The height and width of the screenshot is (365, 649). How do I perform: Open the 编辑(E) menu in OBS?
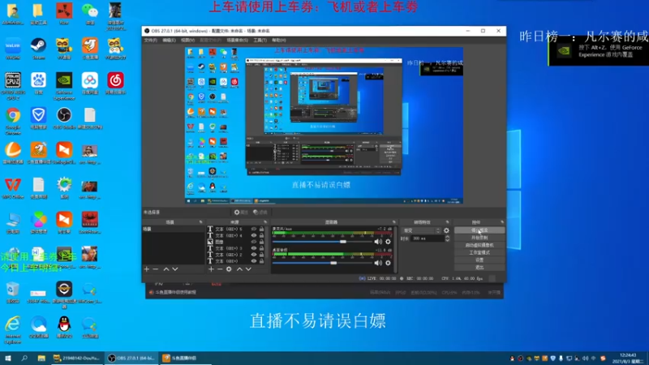point(169,40)
